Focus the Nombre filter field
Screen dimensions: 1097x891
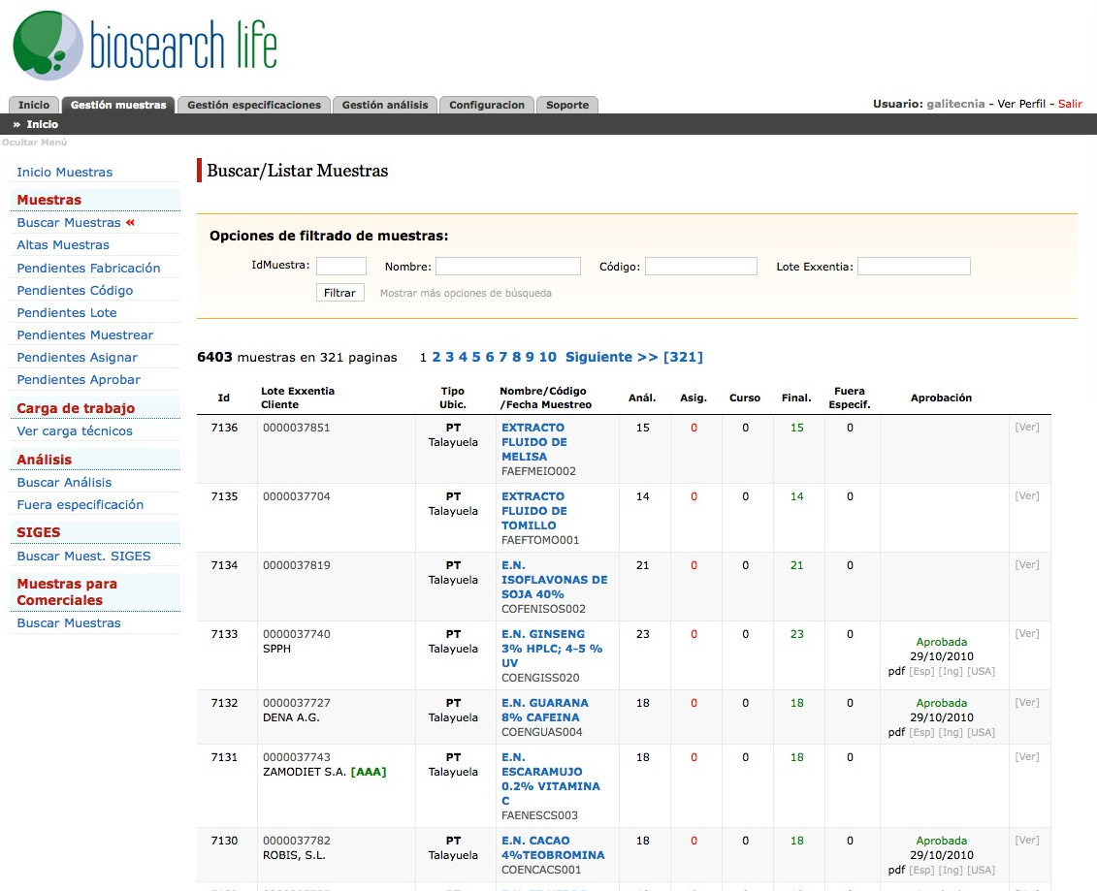(508, 266)
